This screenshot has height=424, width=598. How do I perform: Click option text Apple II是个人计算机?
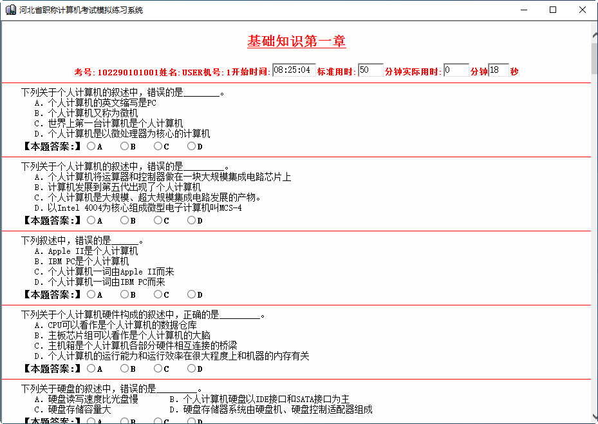(x=93, y=251)
